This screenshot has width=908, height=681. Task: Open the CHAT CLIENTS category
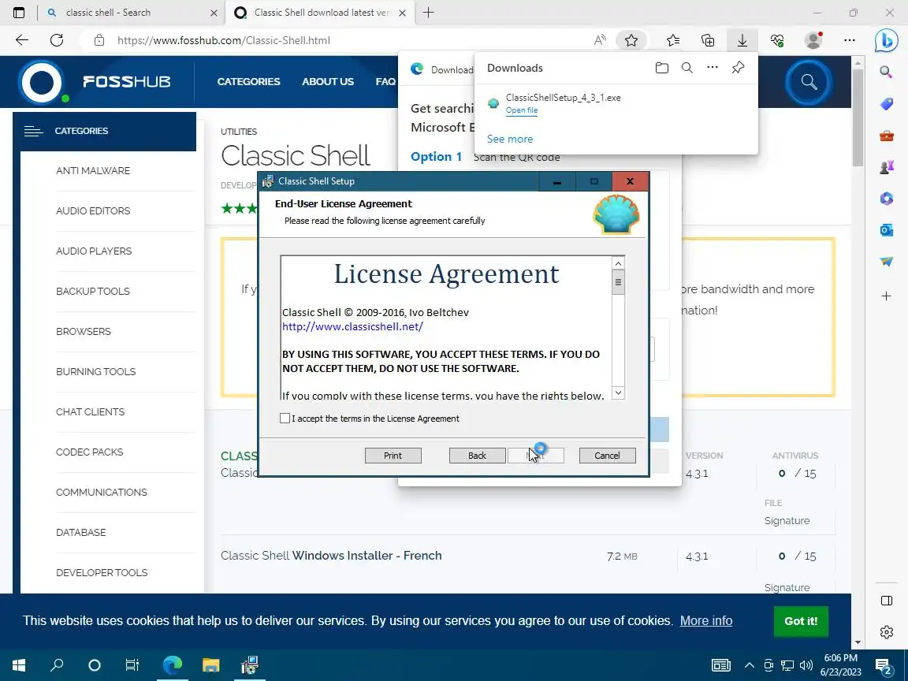[x=91, y=411]
